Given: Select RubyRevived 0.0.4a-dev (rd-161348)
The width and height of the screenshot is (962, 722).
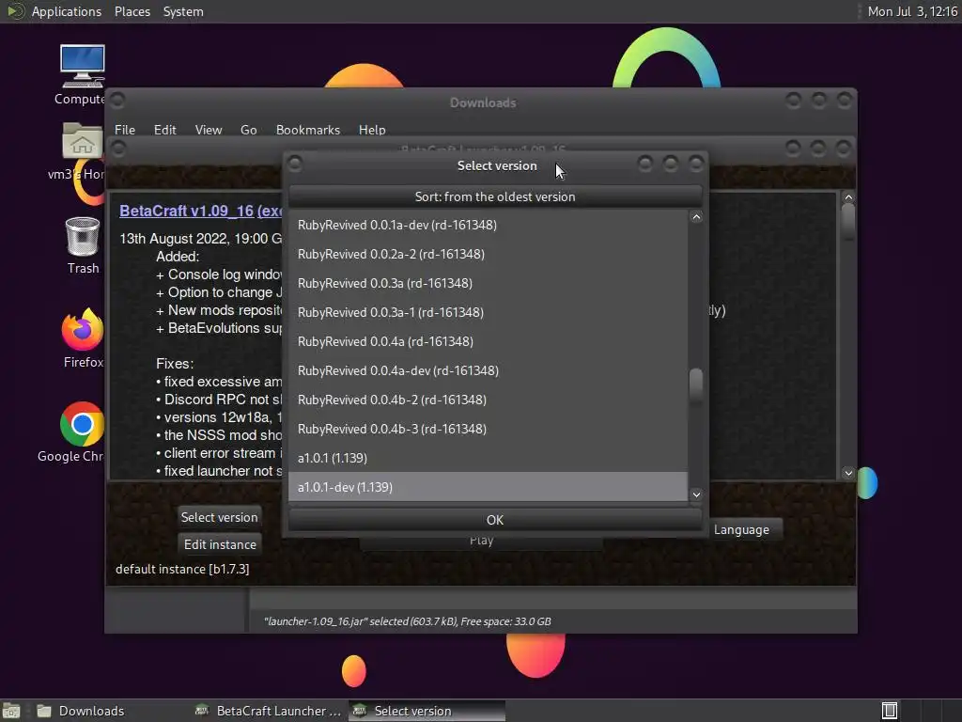Looking at the screenshot, I should (x=489, y=370).
